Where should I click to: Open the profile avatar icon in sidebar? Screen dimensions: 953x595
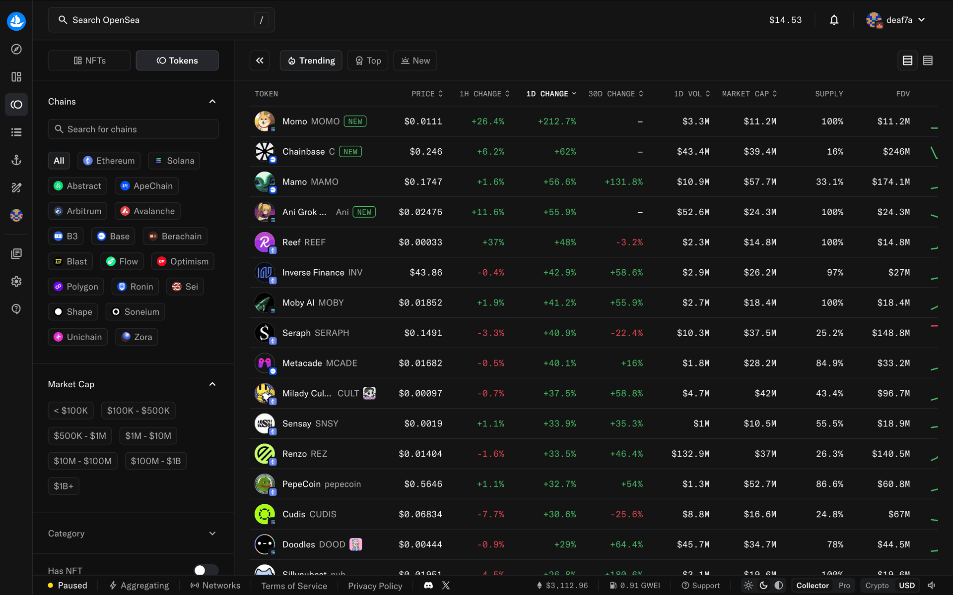16,215
